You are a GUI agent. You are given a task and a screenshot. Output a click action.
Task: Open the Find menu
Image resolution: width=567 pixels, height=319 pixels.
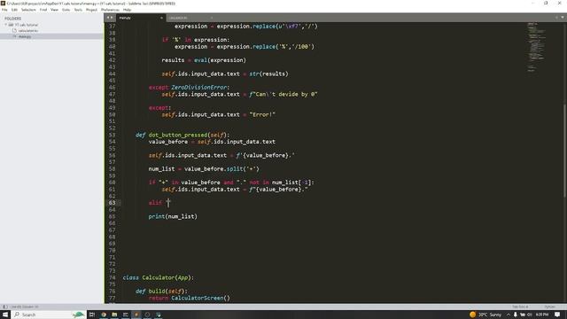point(43,10)
